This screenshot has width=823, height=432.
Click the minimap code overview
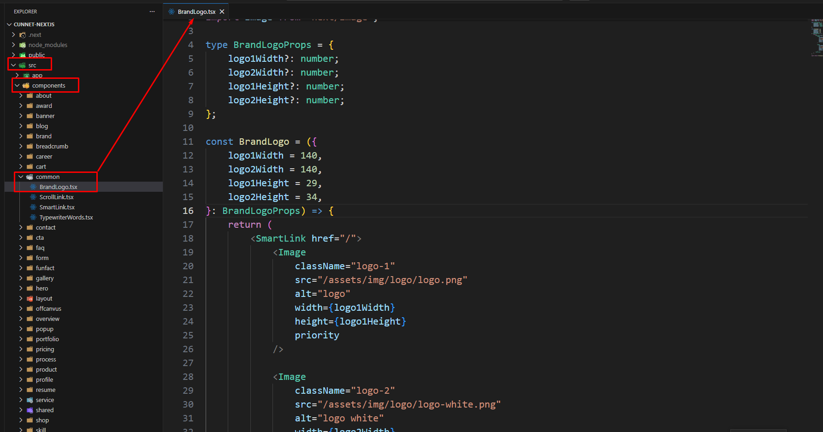pyautogui.click(x=817, y=38)
